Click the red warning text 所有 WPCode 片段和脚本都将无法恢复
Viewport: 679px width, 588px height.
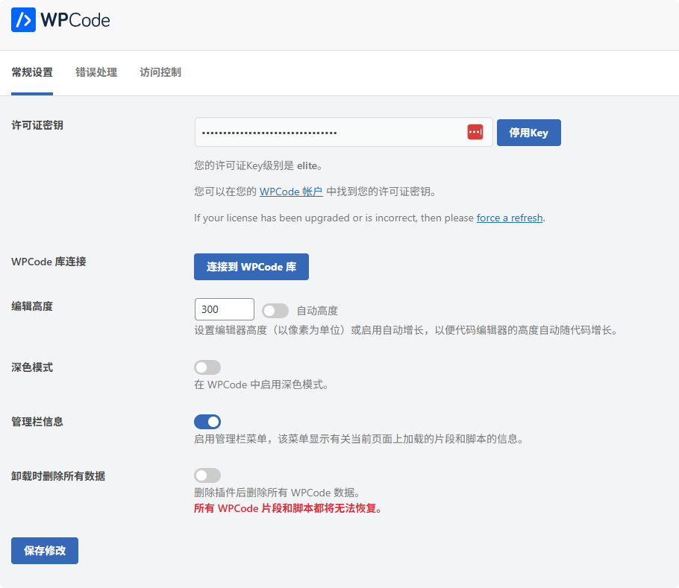[x=288, y=508]
